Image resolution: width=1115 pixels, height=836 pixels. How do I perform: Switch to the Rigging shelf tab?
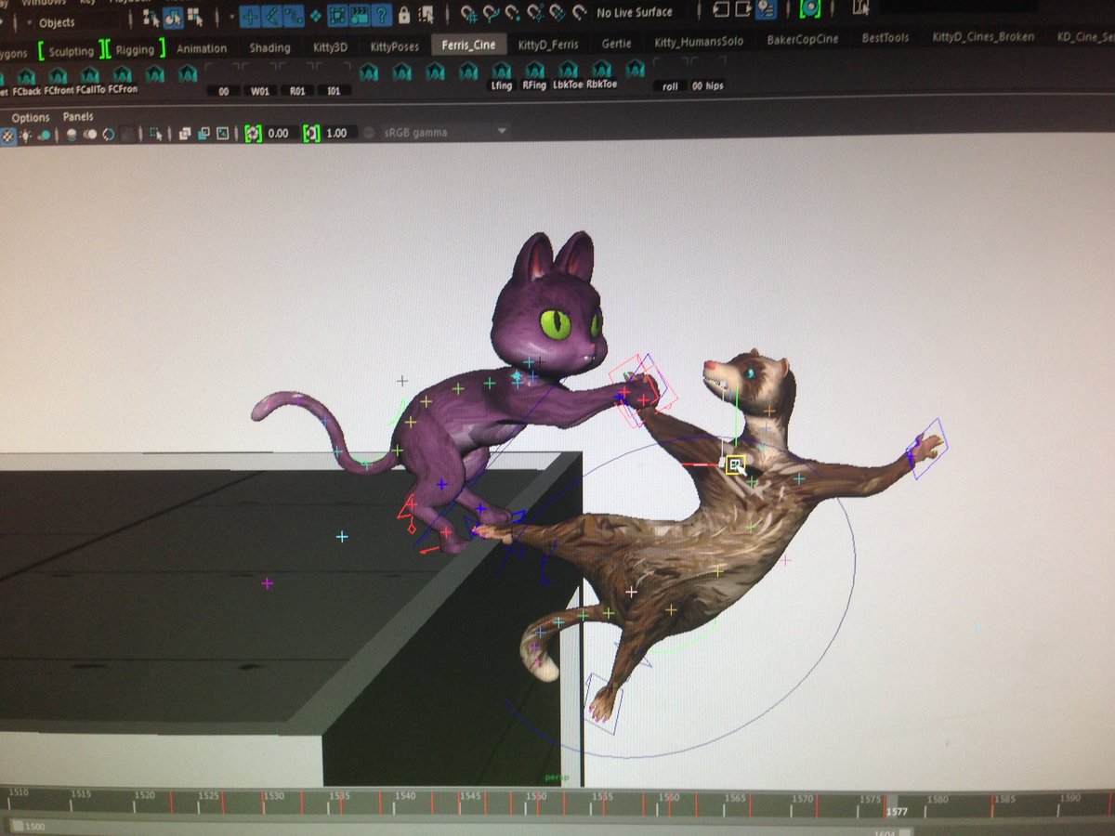[x=136, y=48]
